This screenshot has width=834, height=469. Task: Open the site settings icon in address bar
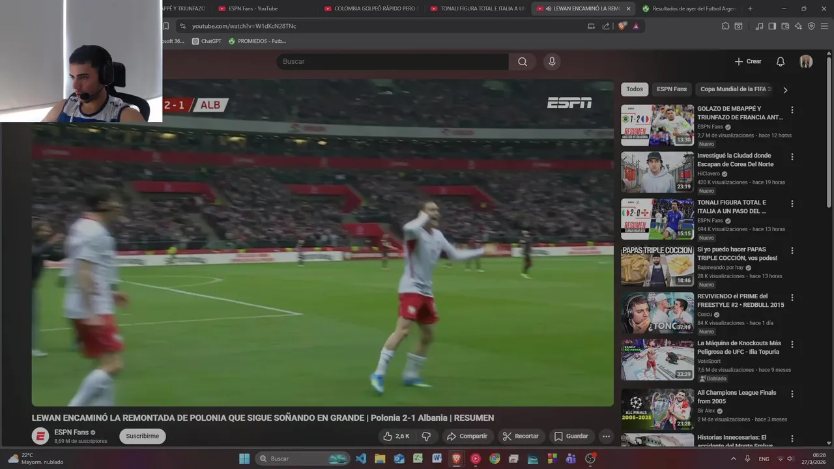click(182, 26)
